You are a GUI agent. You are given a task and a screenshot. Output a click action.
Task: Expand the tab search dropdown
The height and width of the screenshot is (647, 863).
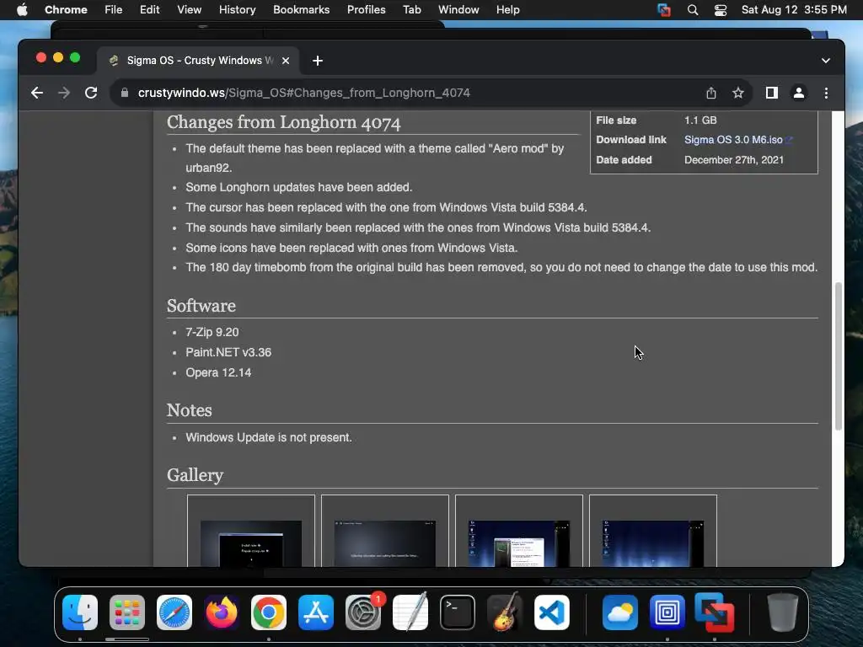pos(826,61)
